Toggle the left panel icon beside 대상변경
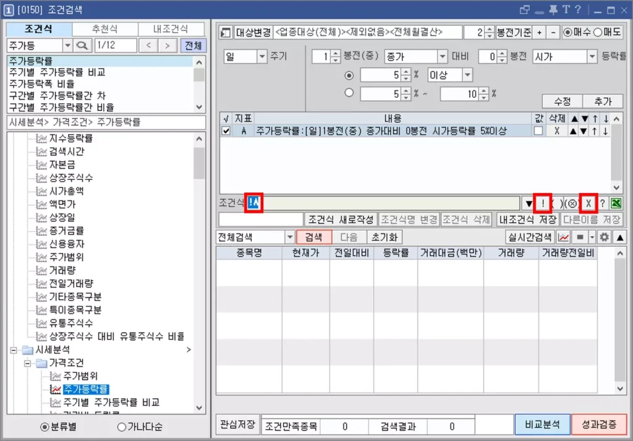The image size is (633, 441). click(225, 32)
